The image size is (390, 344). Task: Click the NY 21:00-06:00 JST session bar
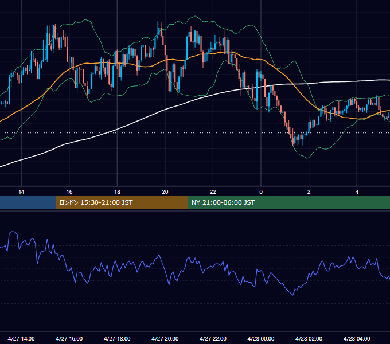pyautogui.click(x=288, y=202)
